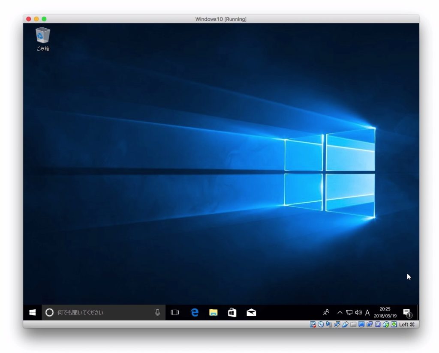Open network status tray icon
The height and width of the screenshot is (353, 439).
pyautogui.click(x=349, y=312)
